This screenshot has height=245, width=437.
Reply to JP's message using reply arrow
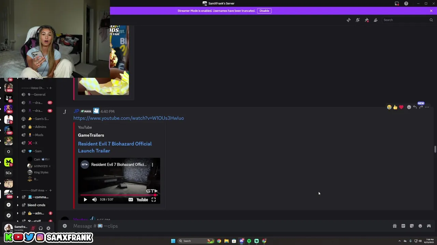coord(415,107)
